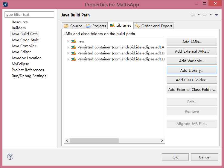Click the Edit... button
224x168 pixels.
(x=192, y=102)
